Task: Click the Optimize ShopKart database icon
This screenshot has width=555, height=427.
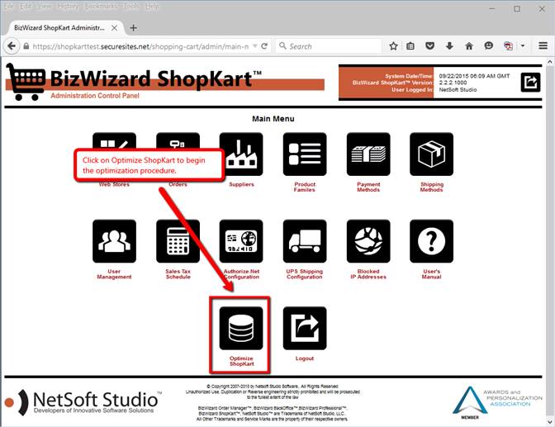Action: point(241,328)
